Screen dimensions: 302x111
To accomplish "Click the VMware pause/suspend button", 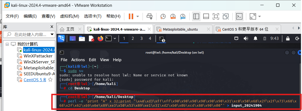I will (131, 16).
